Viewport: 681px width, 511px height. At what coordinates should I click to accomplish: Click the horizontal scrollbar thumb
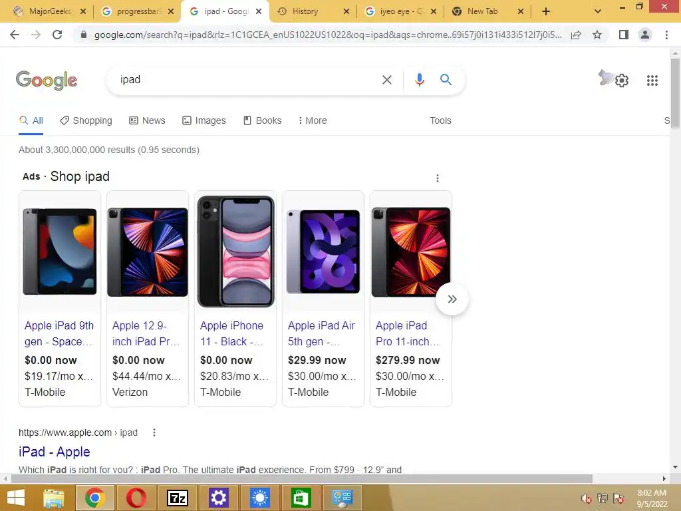(302, 479)
